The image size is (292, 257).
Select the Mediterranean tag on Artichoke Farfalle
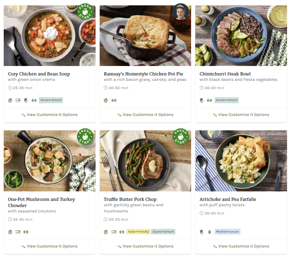point(227,232)
